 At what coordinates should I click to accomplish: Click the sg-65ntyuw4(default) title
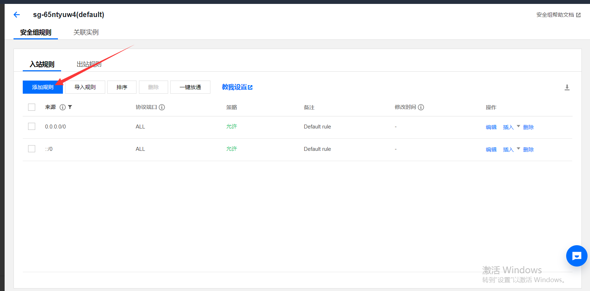[69, 15]
